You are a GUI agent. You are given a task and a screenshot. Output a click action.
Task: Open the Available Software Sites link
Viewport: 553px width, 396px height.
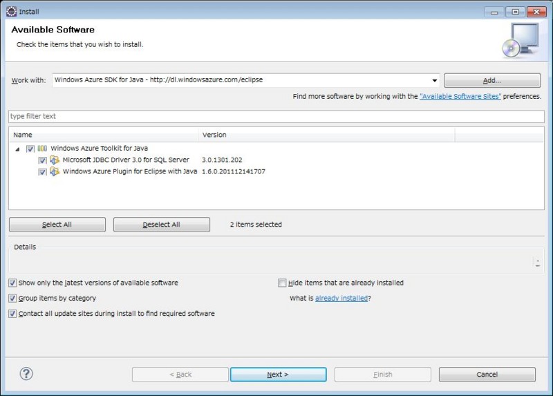tap(460, 96)
